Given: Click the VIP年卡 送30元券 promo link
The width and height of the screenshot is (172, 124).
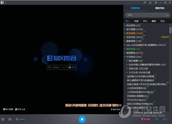Looking at the screenshot, I should click(148, 113).
